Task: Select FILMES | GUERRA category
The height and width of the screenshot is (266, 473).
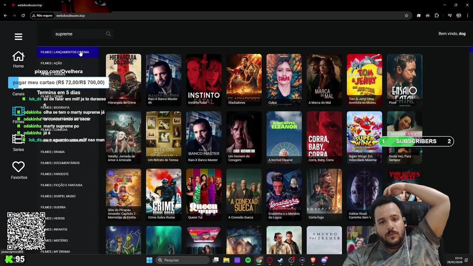Action: click(68, 207)
